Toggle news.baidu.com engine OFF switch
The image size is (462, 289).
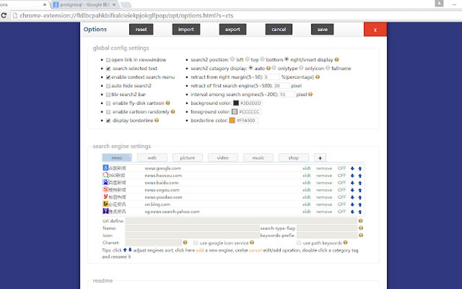coord(342,183)
